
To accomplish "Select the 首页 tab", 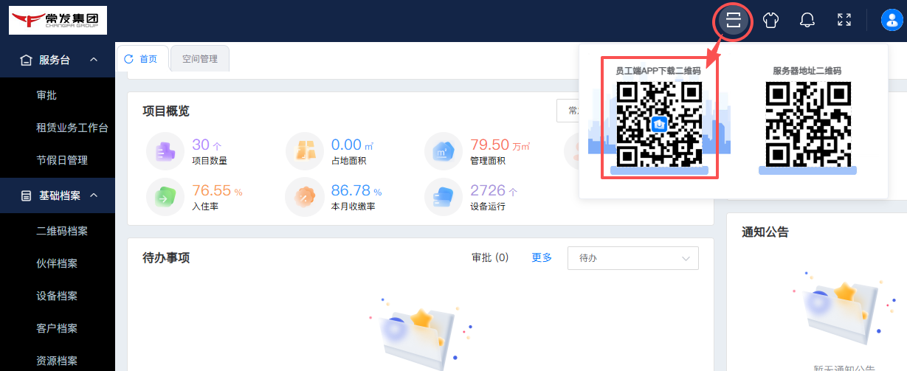I will coord(142,59).
